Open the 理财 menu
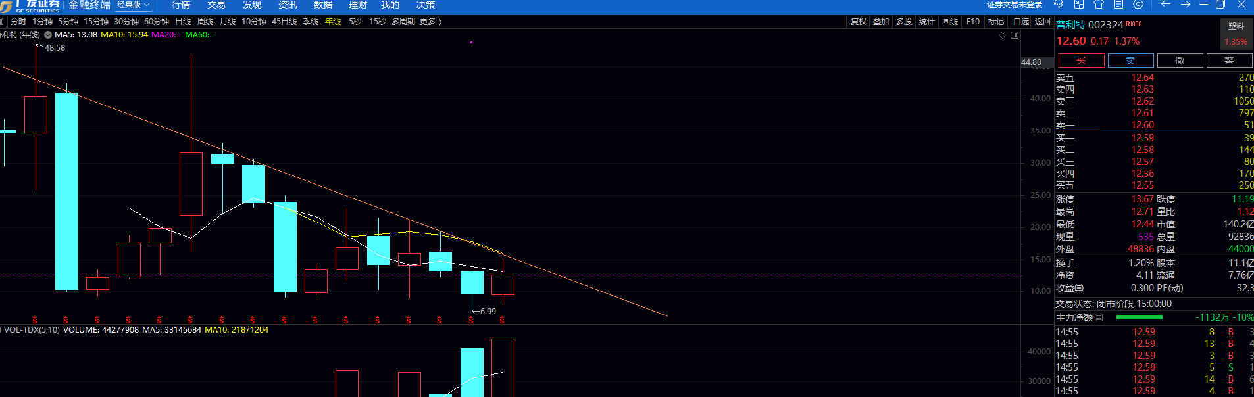The height and width of the screenshot is (397, 1254). tap(358, 5)
